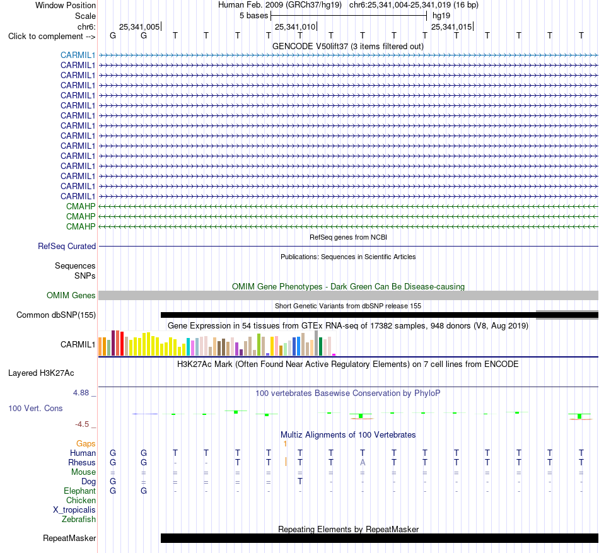Click the Window Position label
599x553 pixels.
coord(66,5)
